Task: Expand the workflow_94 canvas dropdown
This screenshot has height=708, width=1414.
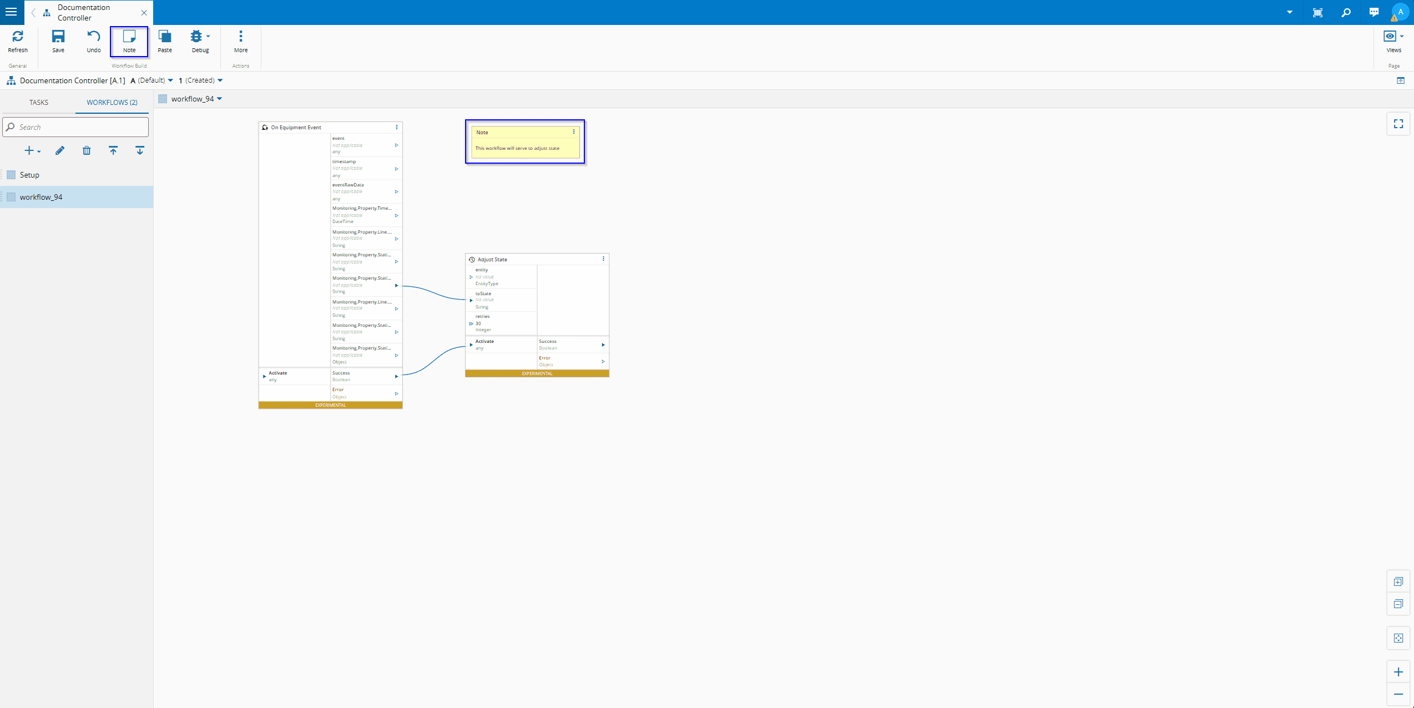Action: (220, 99)
